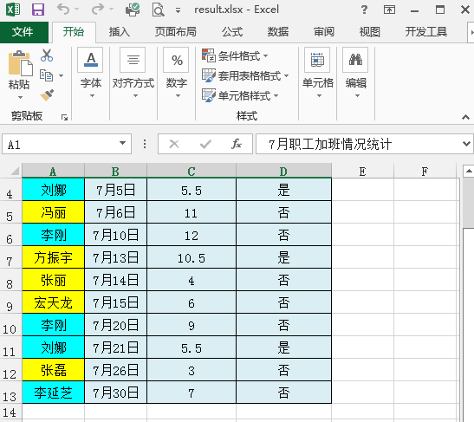Open the 单元格样式 button
The height and width of the screenshot is (422, 474).
[240, 95]
